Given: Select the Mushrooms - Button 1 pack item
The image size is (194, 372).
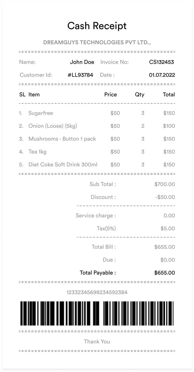Looking at the screenshot, I should click(x=62, y=139).
